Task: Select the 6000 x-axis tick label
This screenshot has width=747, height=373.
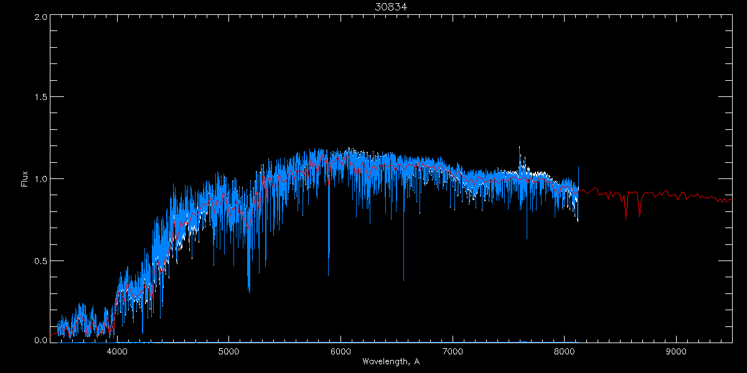Action: pos(341,351)
